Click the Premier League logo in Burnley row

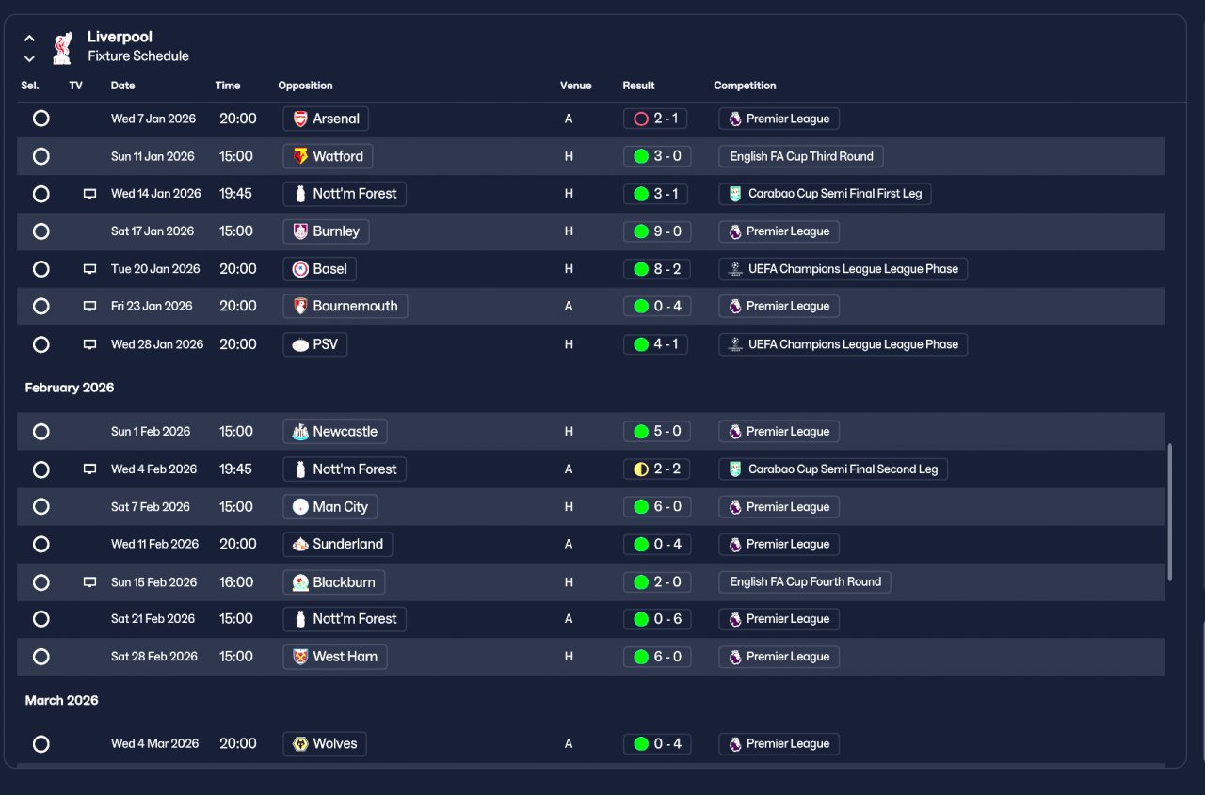coord(735,231)
